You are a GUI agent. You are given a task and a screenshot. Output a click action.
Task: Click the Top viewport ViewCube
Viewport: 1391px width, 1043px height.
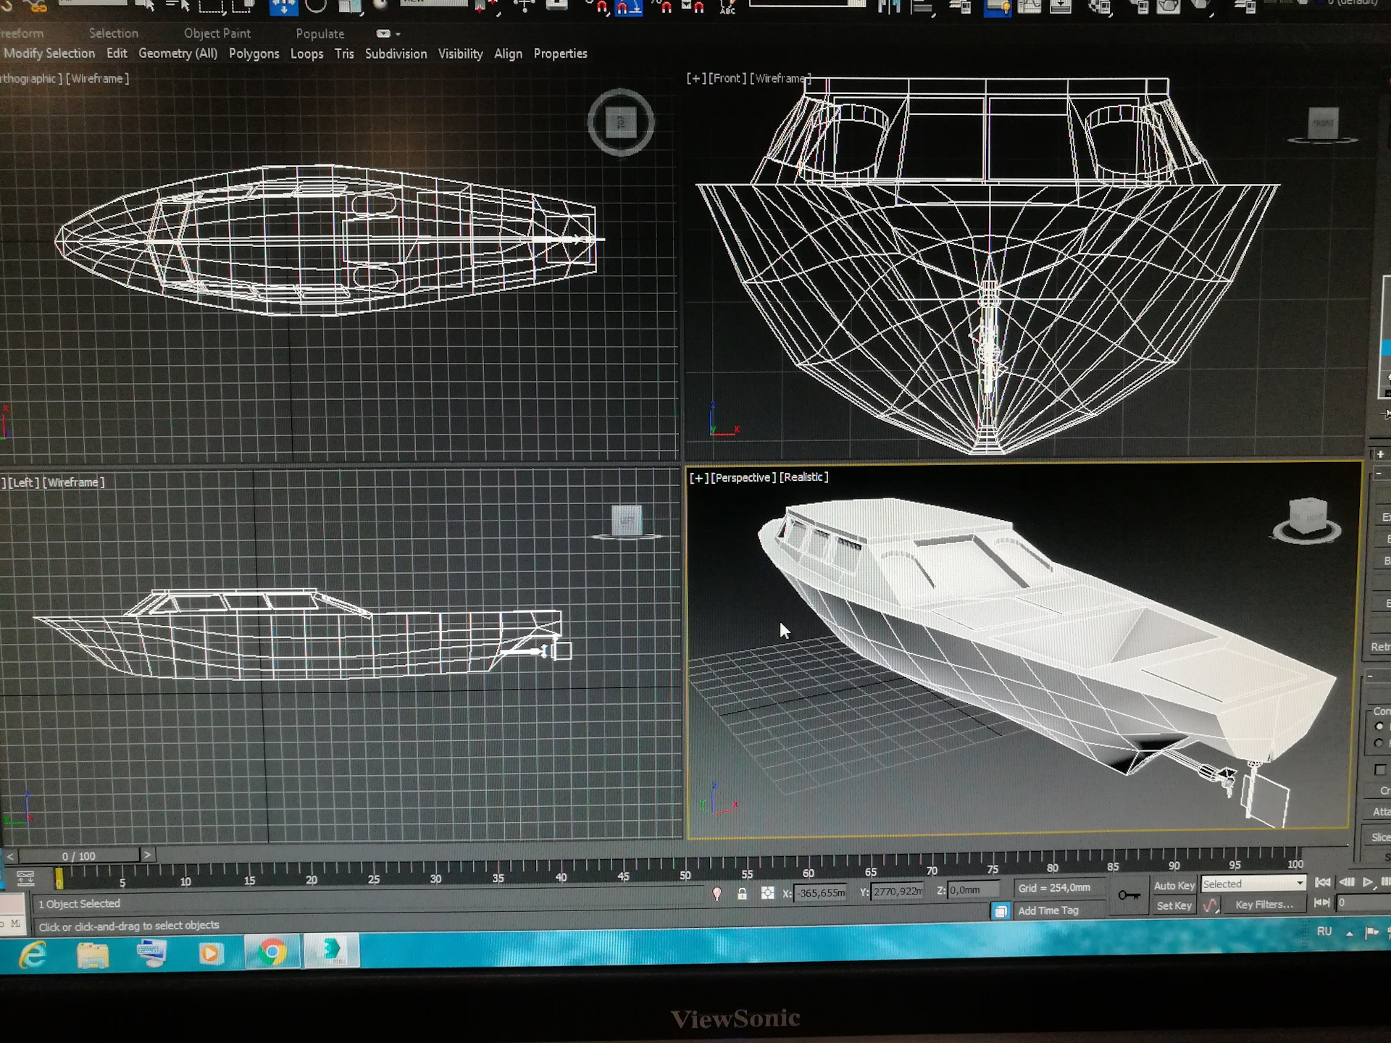coord(621,122)
